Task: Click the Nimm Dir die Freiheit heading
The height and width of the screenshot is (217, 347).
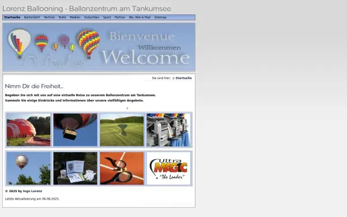Action: coord(34,86)
